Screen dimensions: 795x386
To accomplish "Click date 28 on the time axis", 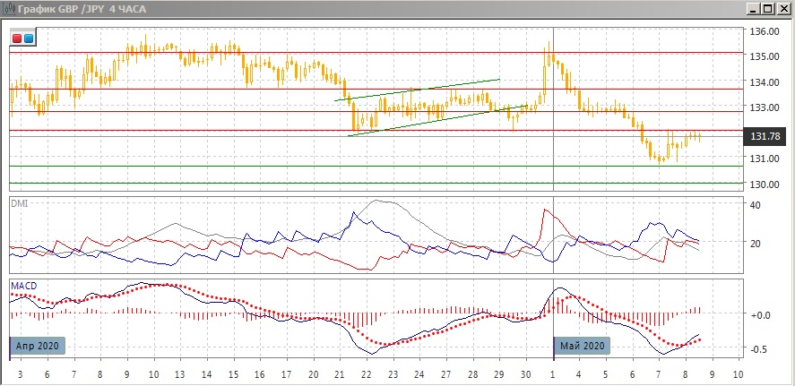I will pyautogui.click(x=472, y=374).
